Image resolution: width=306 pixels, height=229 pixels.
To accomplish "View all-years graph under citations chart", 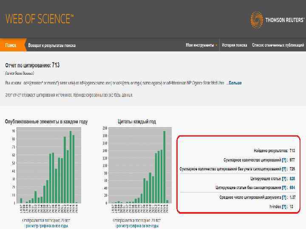I will 138,226.
